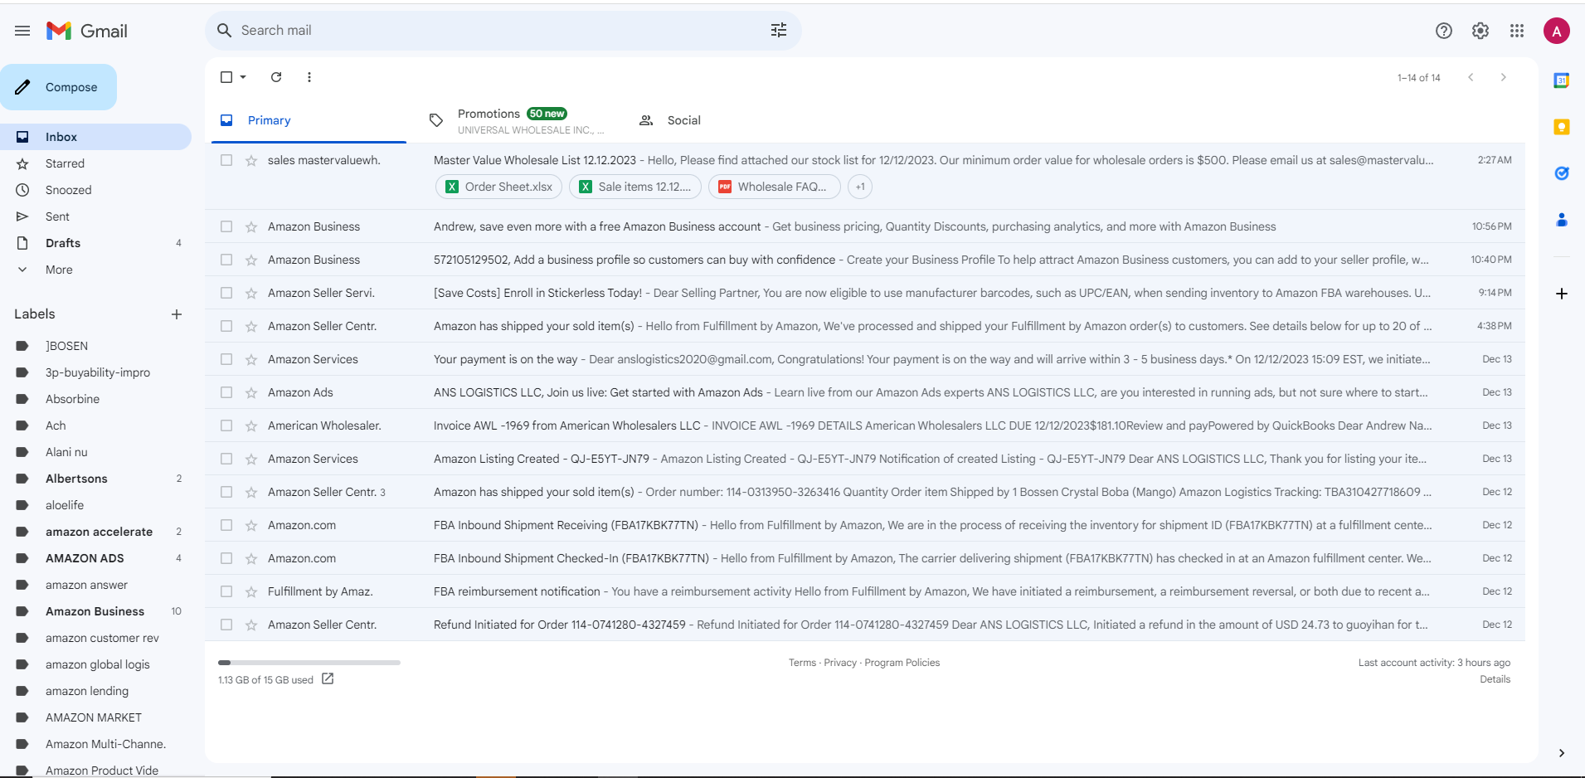The image size is (1585, 778).
Task: Check the free Amazon Business account email
Action: 226,226
